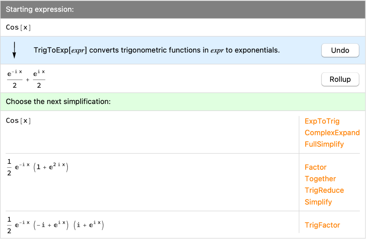Select the TrigReduce option
This screenshot has width=366, height=239.
[324, 190]
